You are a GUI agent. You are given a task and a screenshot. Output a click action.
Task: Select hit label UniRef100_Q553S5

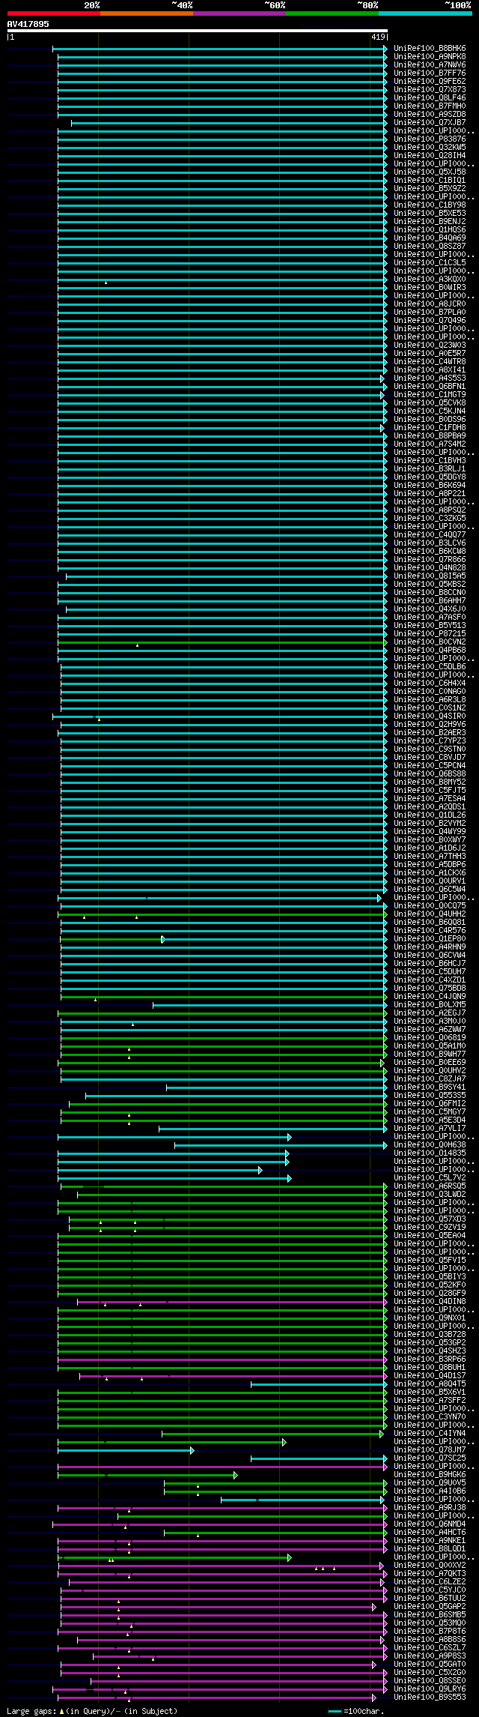coord(430,1096)
